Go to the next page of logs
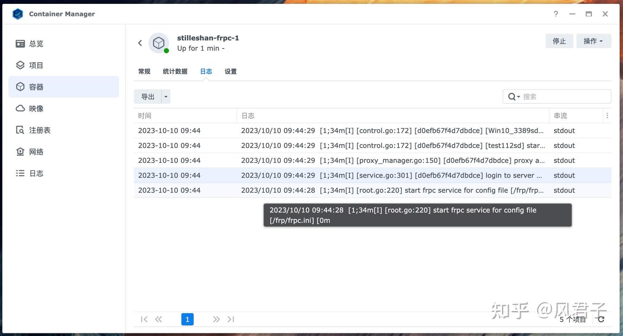623x336 pixels. point(216,319)
